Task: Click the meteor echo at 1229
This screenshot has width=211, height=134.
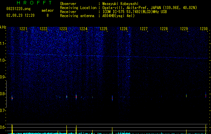Action: click(187, 95)
